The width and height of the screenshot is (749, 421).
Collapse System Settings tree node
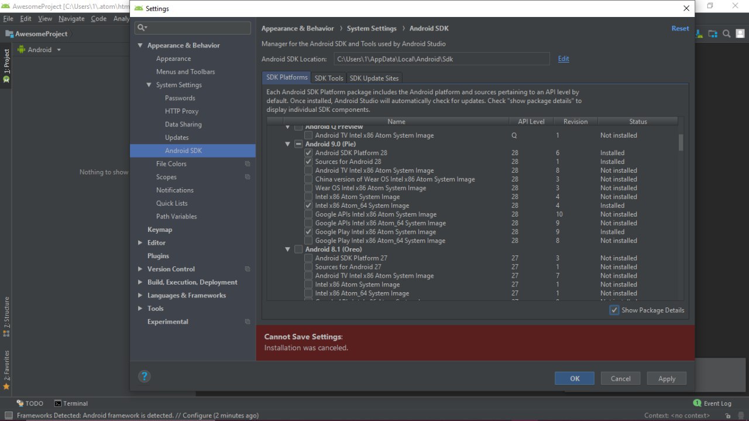pyautogui.click(x=149, y=85)
